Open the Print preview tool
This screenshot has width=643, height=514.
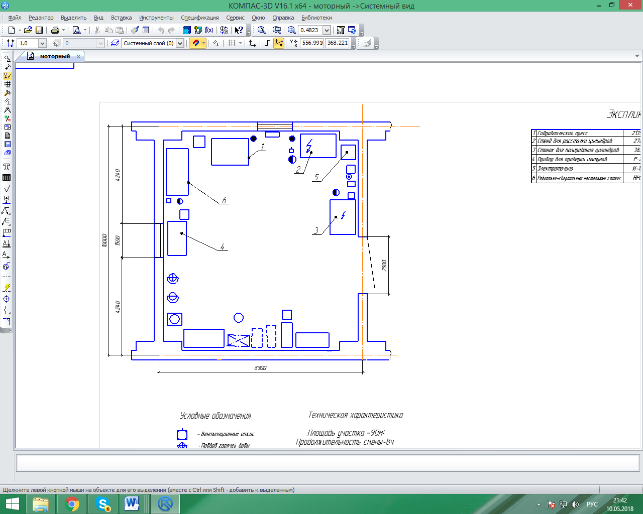coord(76,30)
